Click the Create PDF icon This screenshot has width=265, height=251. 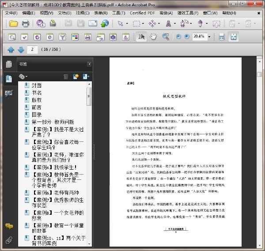(41, 23)
